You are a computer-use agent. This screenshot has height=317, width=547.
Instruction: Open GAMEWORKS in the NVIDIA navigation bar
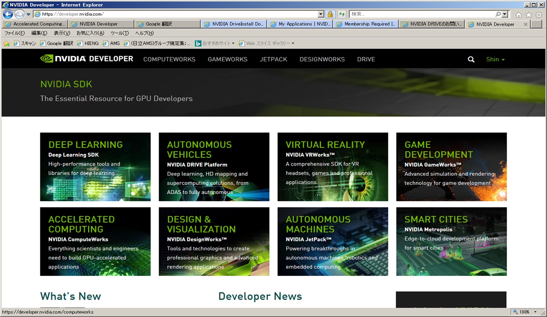(x=228, y=59)
